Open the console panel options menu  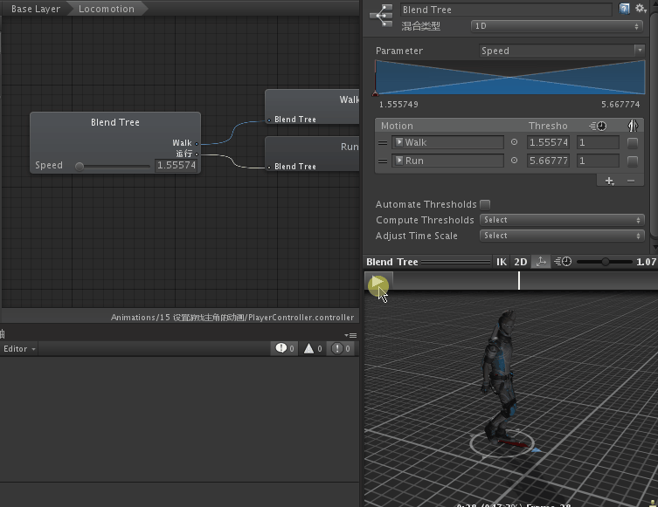(350, 335)
